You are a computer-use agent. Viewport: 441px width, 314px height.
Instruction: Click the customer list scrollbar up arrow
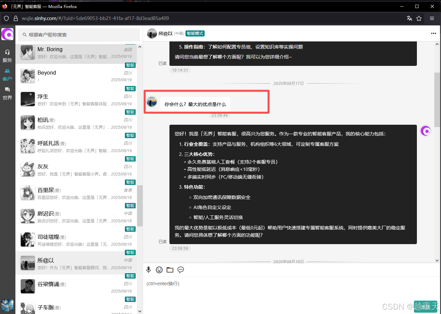pyautogui.click(x=140, y=47)
